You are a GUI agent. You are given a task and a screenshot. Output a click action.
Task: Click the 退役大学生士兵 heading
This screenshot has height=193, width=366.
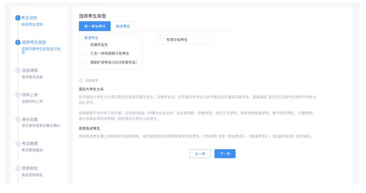pyautogui.click(x=91, y=89)
